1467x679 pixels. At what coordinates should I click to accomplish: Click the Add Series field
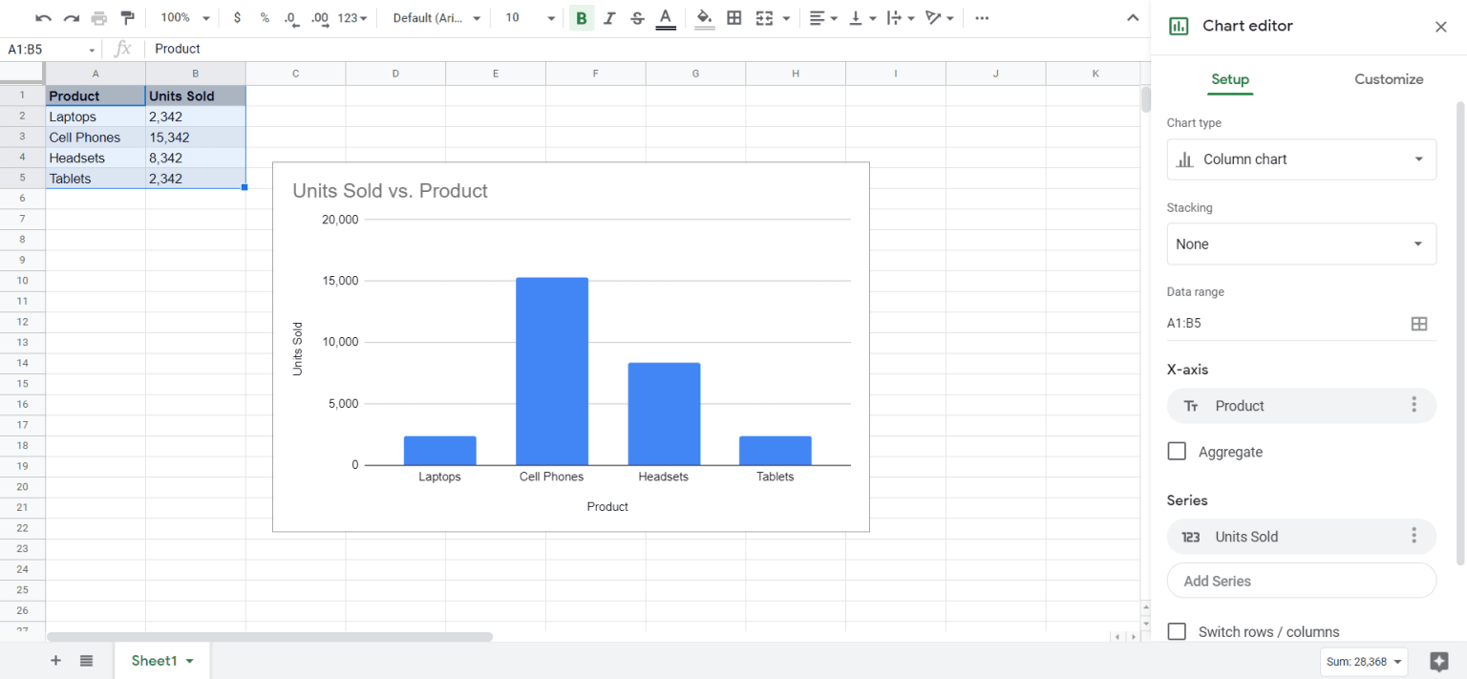(1302, 581)
